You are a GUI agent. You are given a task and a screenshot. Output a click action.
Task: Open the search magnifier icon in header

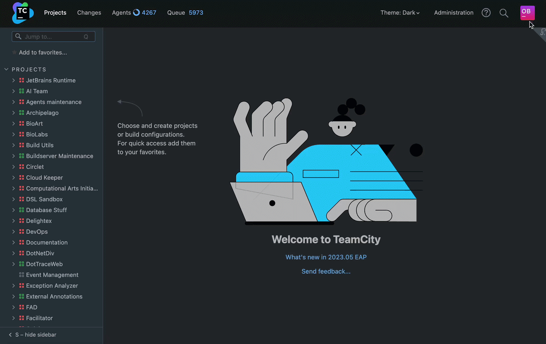coord(504,13)
